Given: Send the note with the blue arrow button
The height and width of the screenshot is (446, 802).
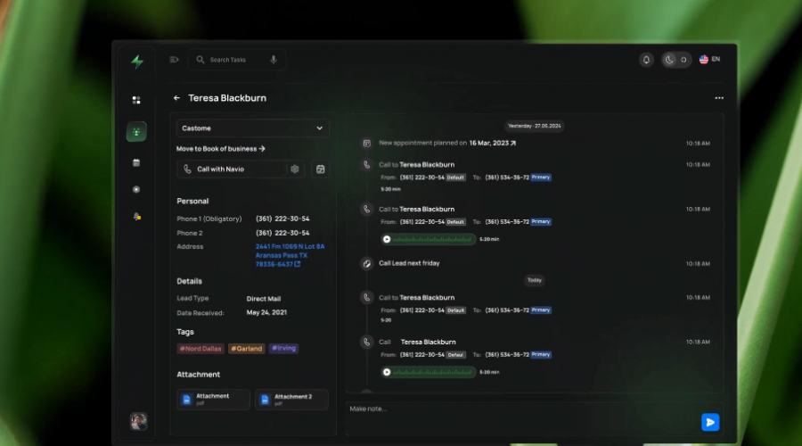Looking at the screenshot, I should point(710,422).
